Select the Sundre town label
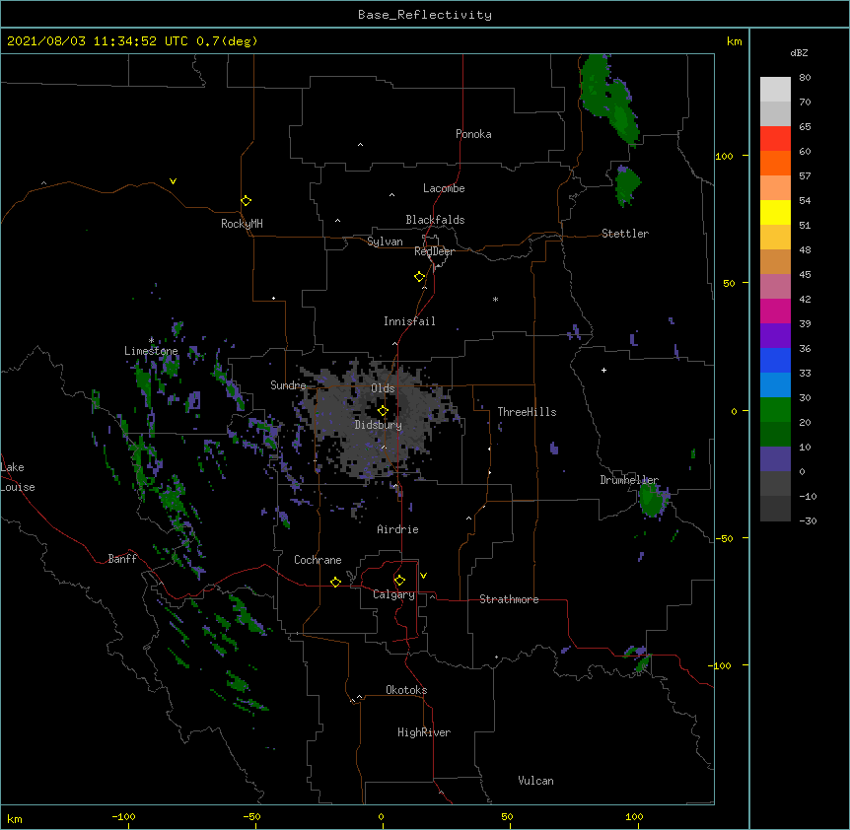 coord(288,385)
